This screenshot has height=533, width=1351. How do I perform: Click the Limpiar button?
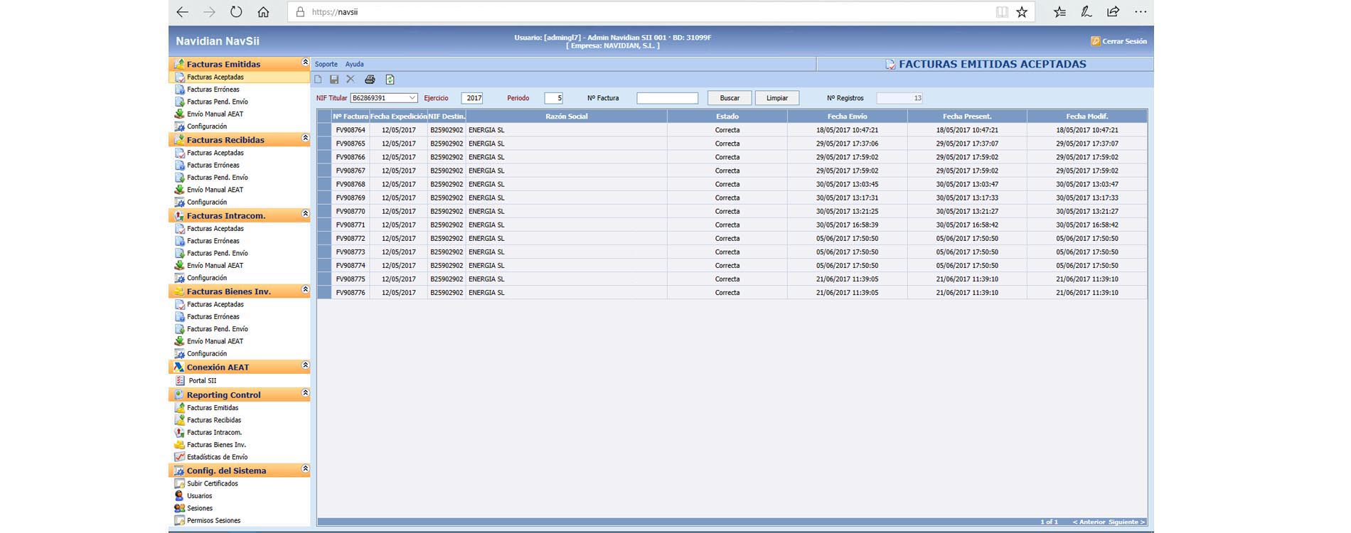pos(776,98)
